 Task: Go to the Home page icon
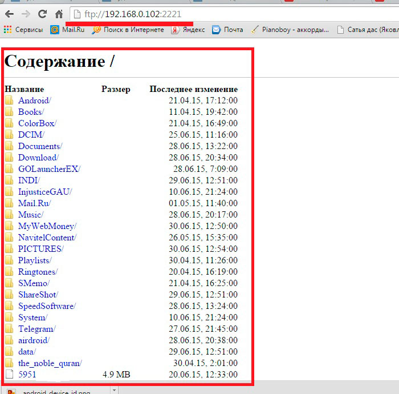59,14
